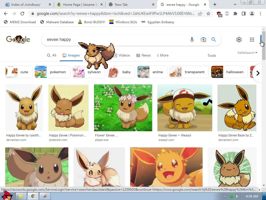266x200 pixels.
Task: Click the Google doodle logo
Action: (x=18, y=40)
